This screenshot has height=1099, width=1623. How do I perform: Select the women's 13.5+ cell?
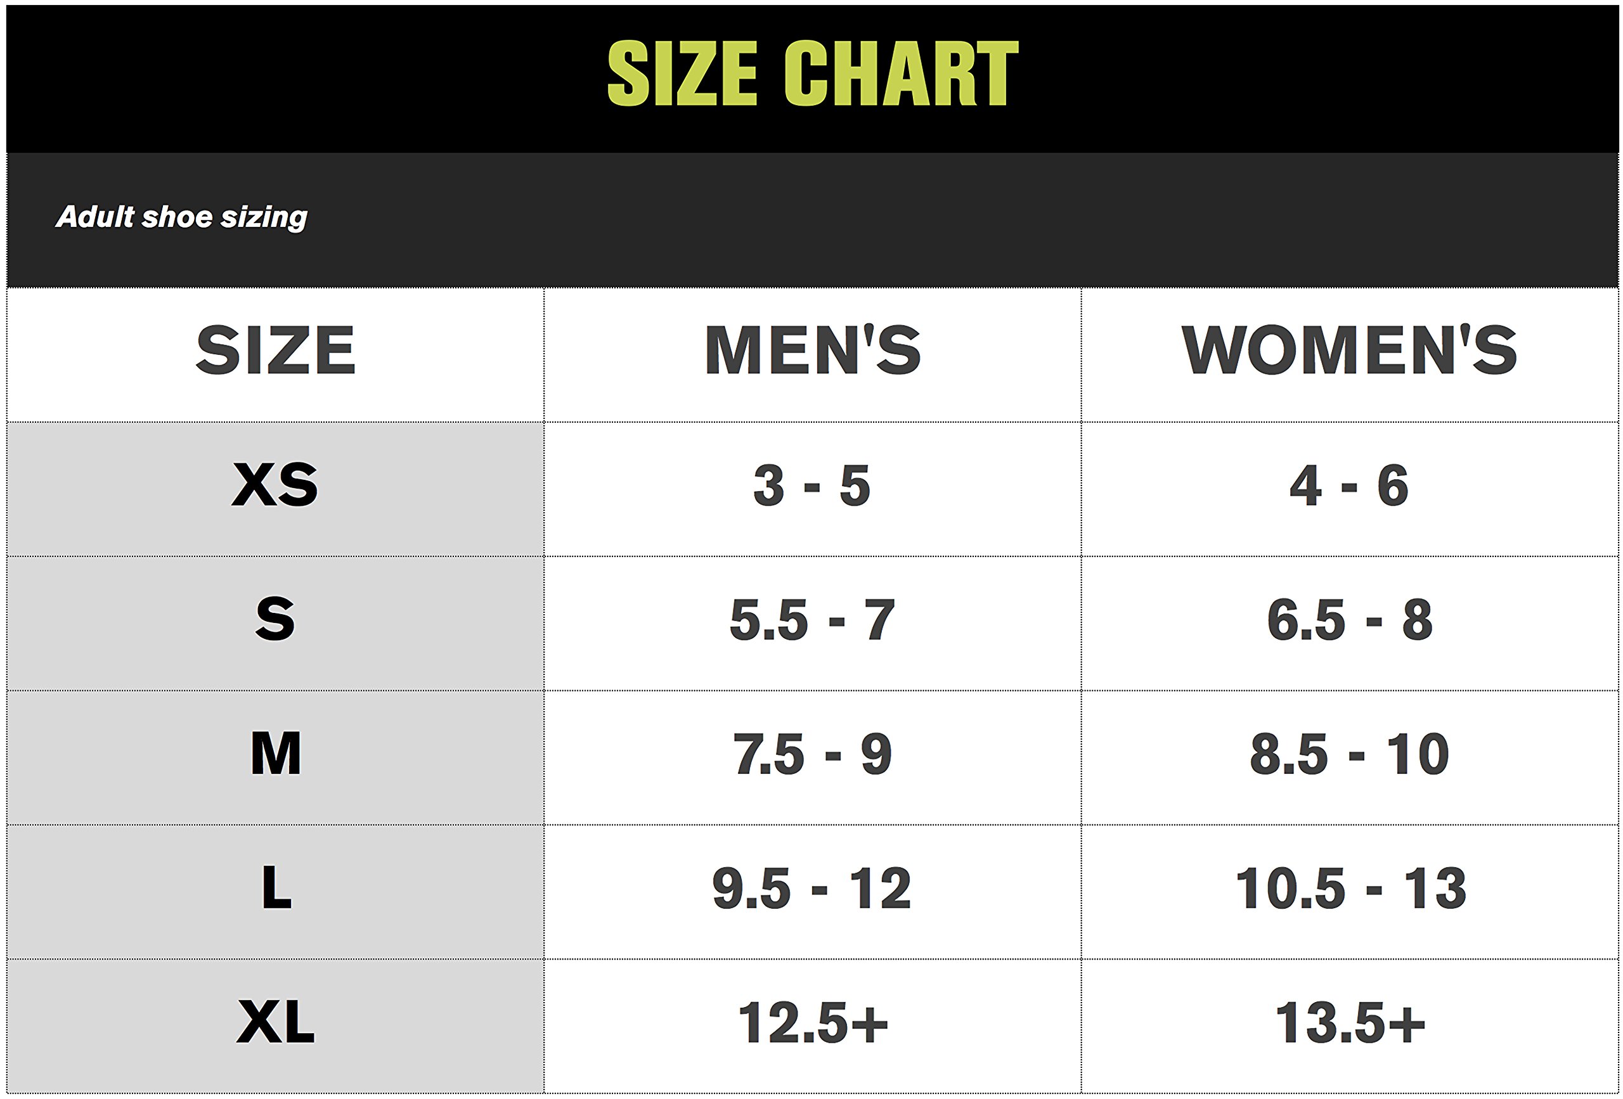pos(1348,1023)
